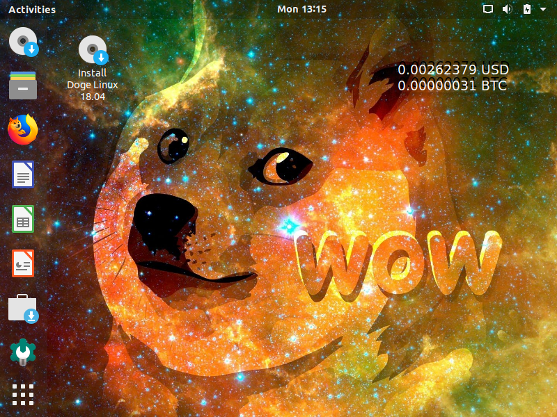
Task: Open the Doge Linux installer in the dock
Action: click(24, 42)
